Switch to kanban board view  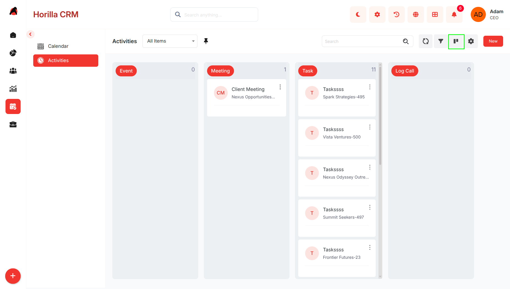[x=456, y=41]
